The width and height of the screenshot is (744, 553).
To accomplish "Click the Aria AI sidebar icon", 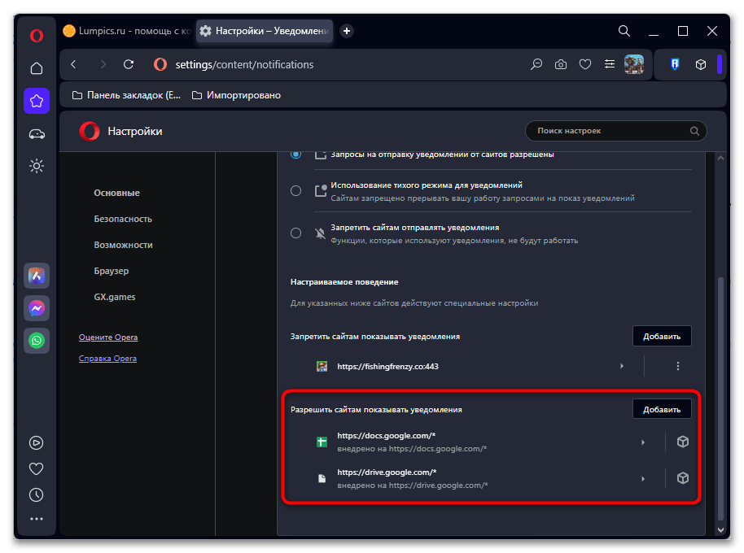I will click(37, 276).
